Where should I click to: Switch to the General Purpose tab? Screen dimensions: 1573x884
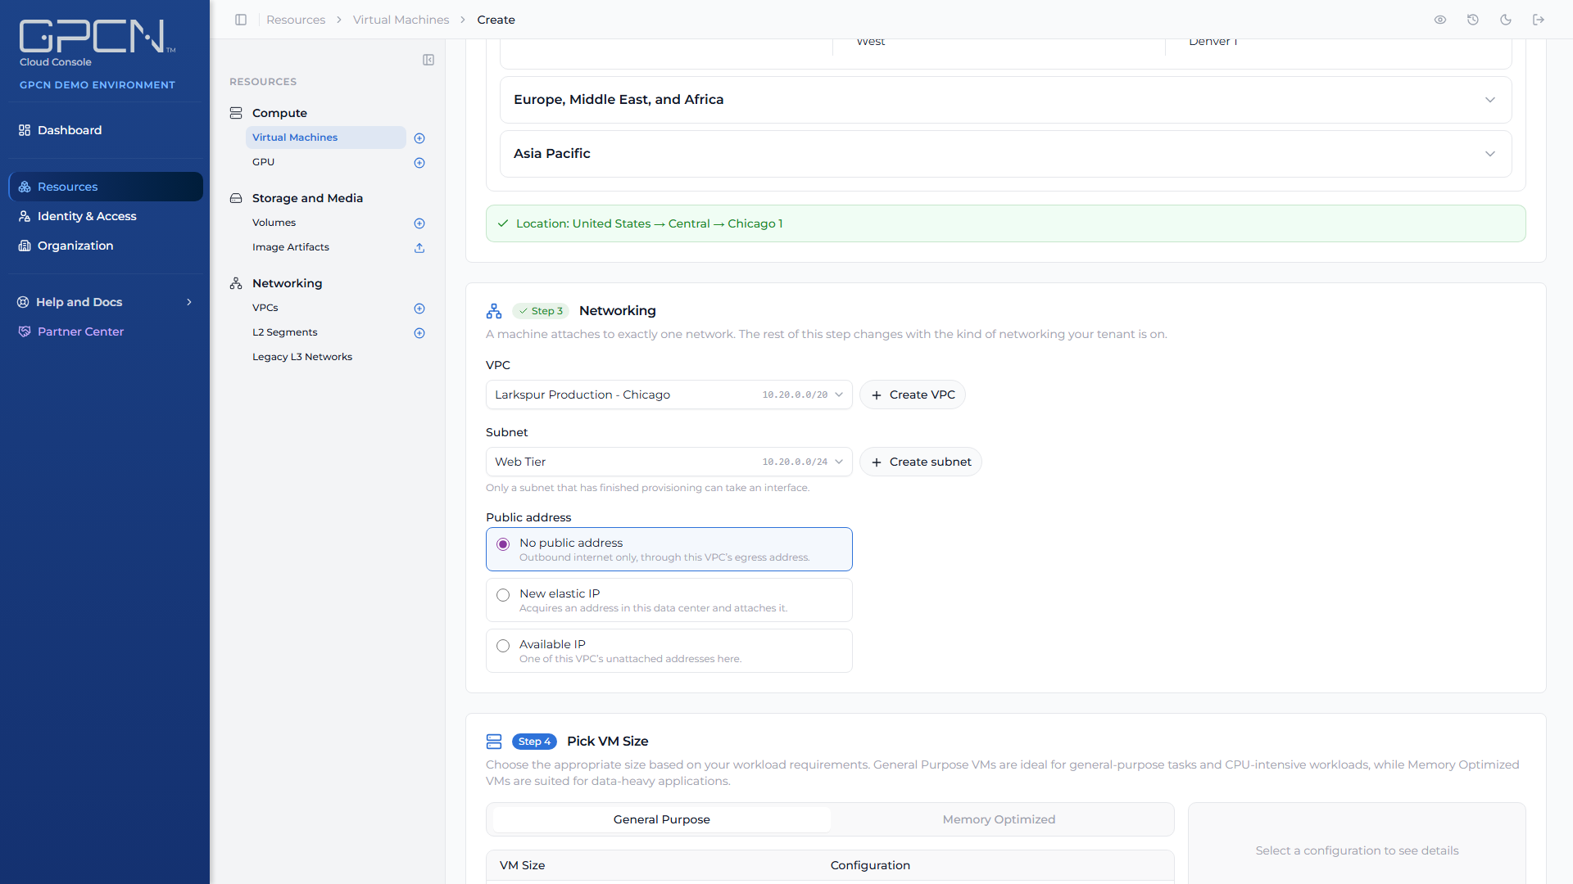coord(661,819)
